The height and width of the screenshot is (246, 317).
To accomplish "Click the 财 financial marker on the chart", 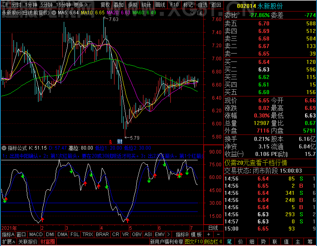I will pyautogui.click(x=120, y=142).
